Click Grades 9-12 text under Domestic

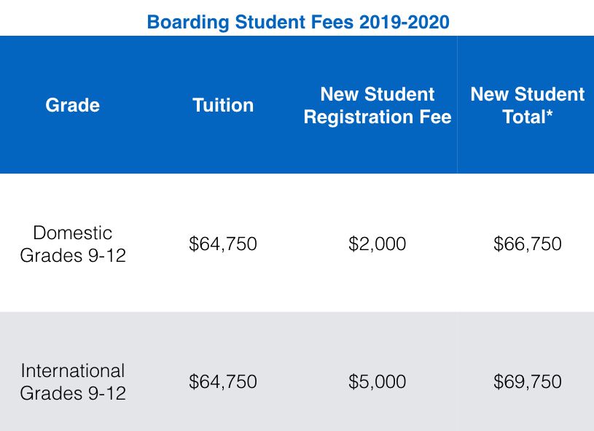(x=73, y=256)
